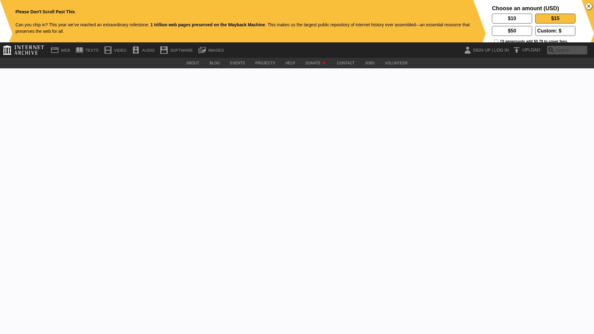Open the Web section icon
Screen dimensions: 594x334
(55, 50)
